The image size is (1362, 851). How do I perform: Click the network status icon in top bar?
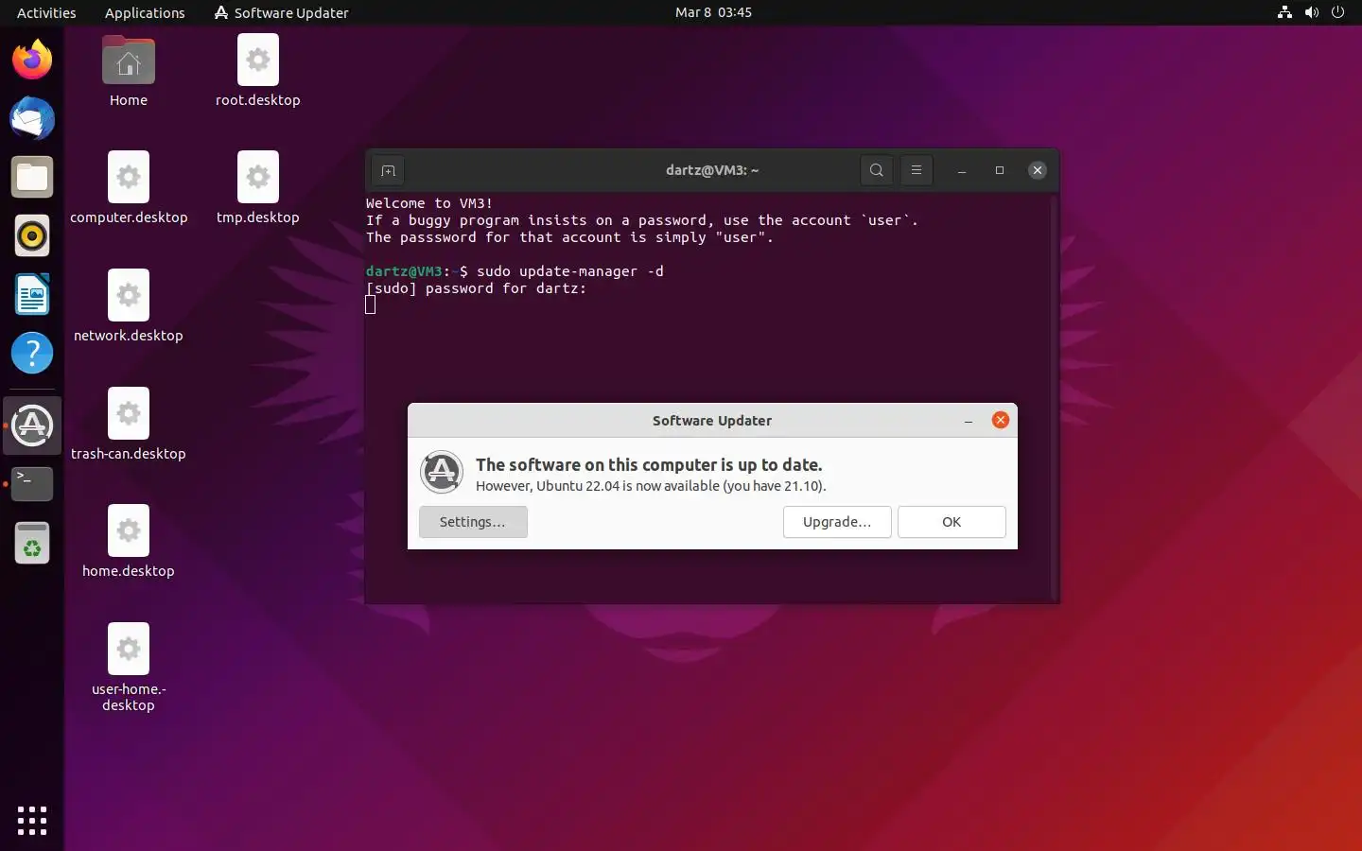coord(1284,12)
